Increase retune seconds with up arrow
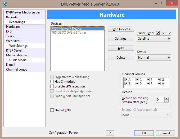Viewport: 180px width, 139px height. 167,98
